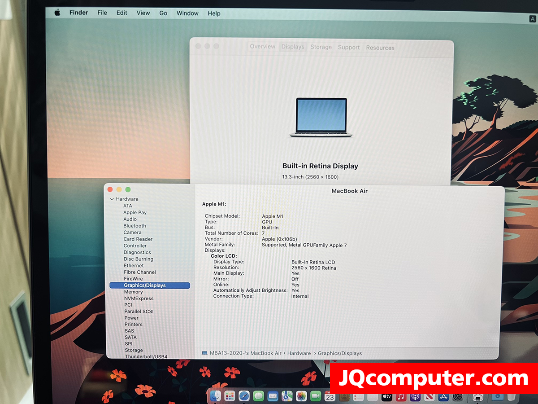
Task: Select PCI in hardware sidebar
Action: click(x=128, y=305)
